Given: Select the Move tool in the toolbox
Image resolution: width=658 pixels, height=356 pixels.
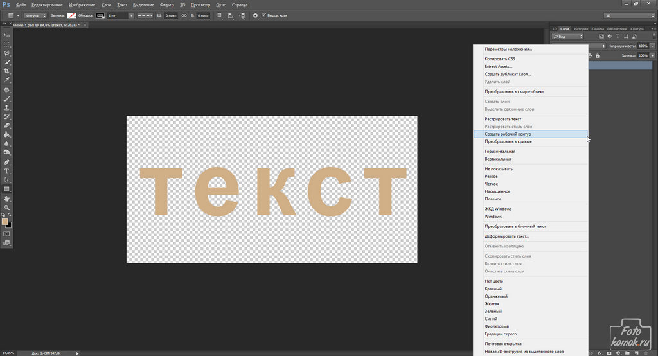Looking at the screenshot, I should point(6,35).
